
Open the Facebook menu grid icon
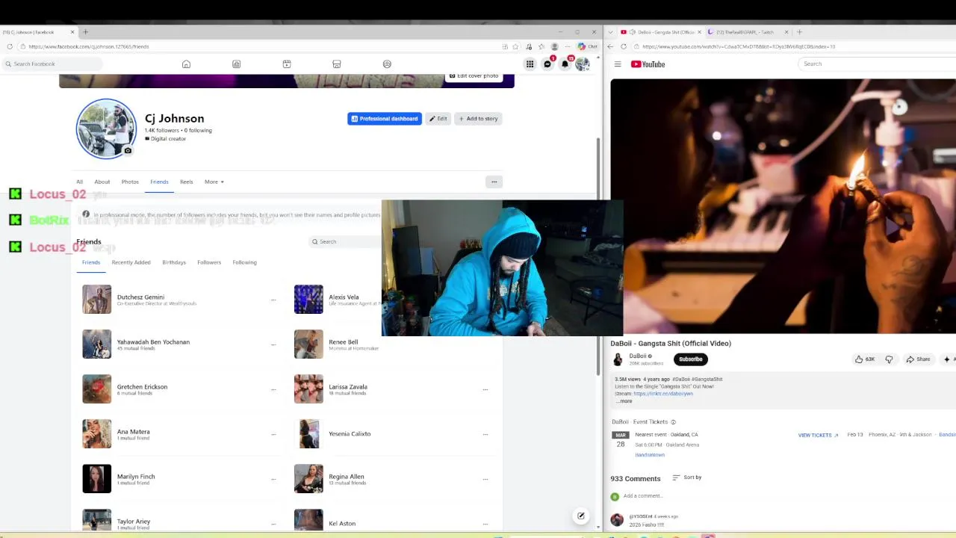[530, 64]
